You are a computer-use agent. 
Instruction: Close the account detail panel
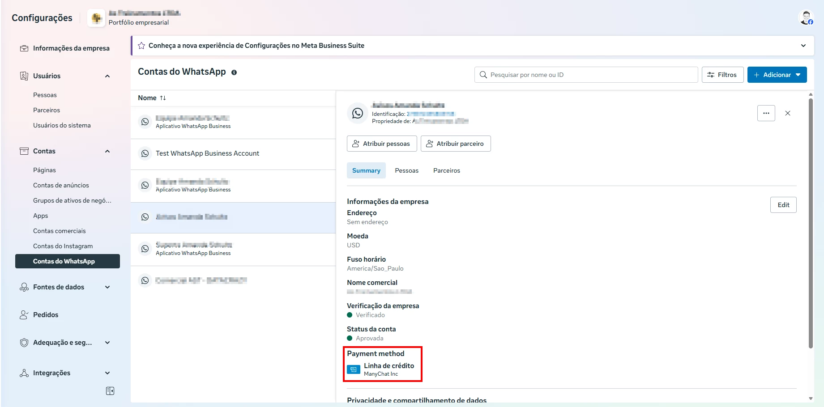click(x=788, y=113)
